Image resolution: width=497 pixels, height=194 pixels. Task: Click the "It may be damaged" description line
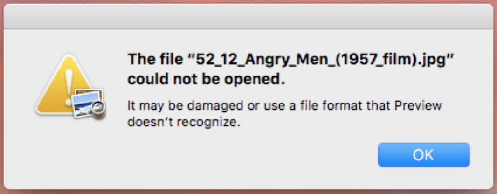(x=284, y=106)
